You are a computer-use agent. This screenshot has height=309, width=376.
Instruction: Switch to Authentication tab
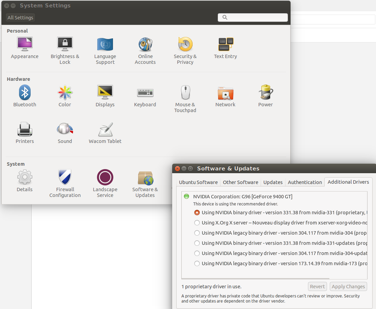click(x=305, y=182)
